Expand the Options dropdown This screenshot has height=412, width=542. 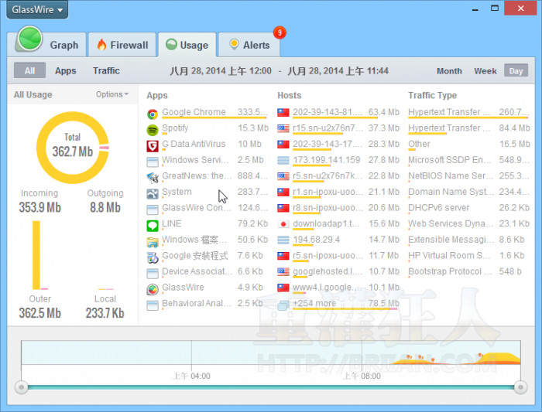pos(112,94)
